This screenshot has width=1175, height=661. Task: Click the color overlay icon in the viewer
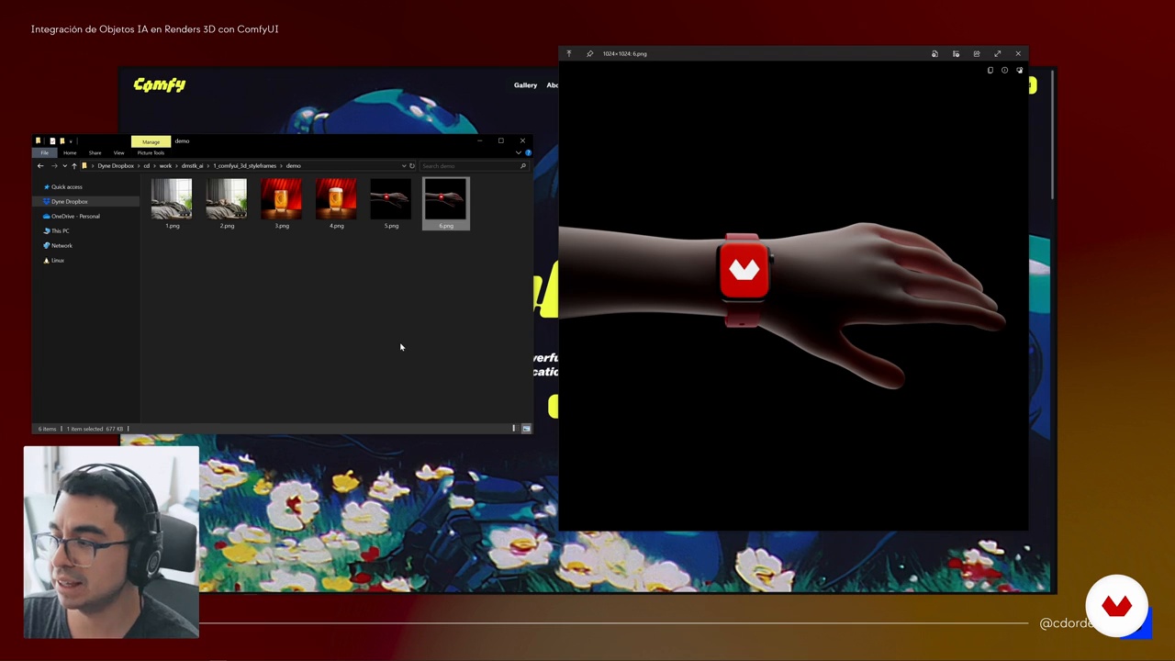click(x=1019, y=71)
